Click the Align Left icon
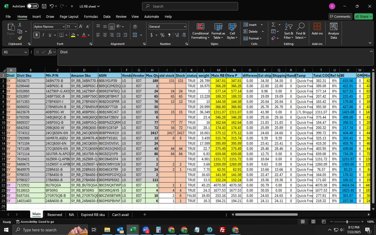This screenshot has width=376, height=235. click(x=98, y=35)
